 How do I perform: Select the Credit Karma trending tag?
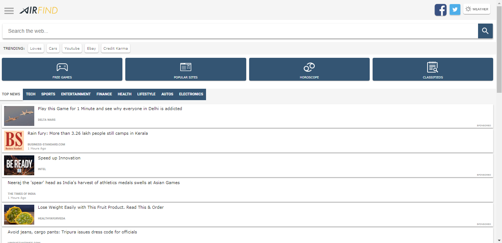(x=115, y=49)
